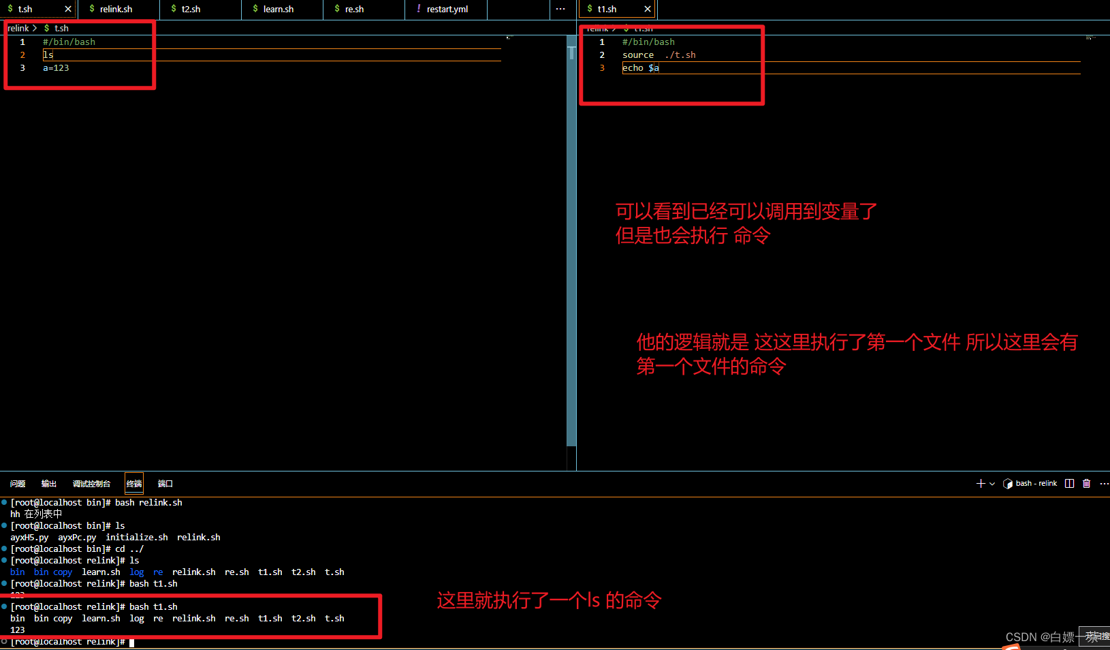Click '#/bin/bash' line in left editor
Screen dimensions: 1110x650
pyautogui.click(x=69, y=42)
